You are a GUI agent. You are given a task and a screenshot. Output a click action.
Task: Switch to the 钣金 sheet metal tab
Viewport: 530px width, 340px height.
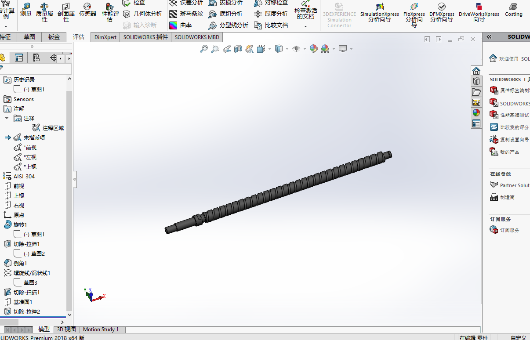[x=54, y=37]
